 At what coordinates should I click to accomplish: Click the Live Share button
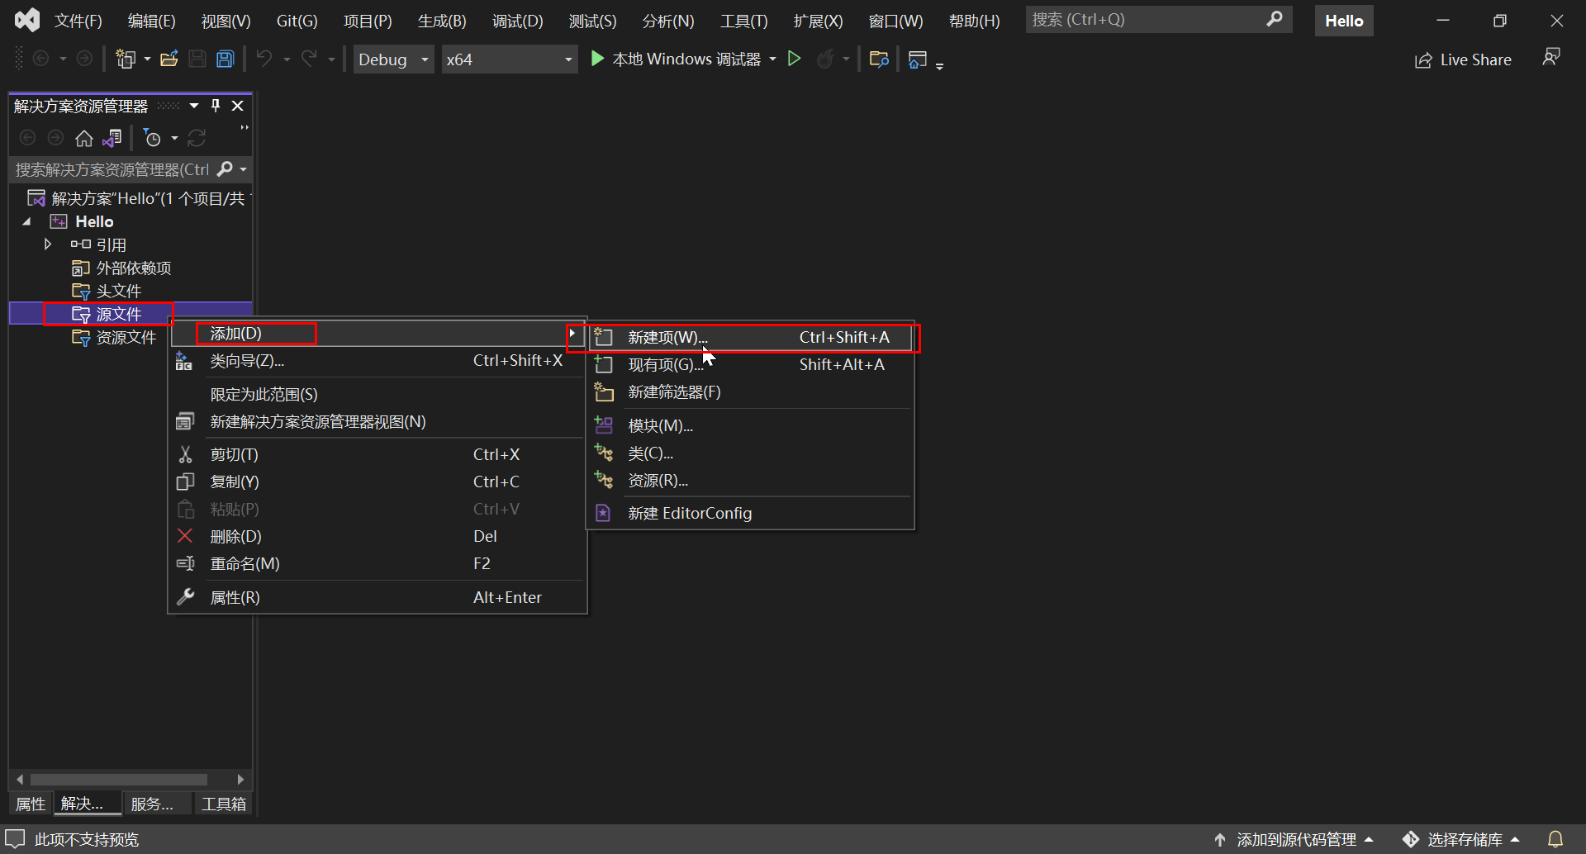tap(1463, 59)
